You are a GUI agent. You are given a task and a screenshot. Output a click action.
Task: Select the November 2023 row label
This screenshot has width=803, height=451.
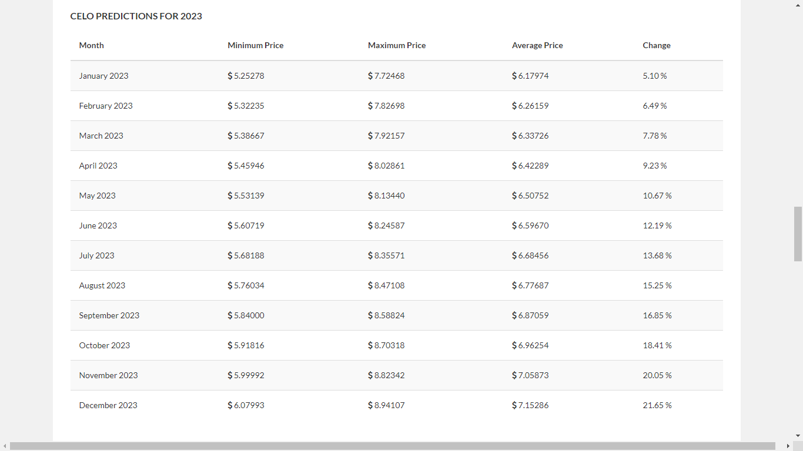[109, 375]
